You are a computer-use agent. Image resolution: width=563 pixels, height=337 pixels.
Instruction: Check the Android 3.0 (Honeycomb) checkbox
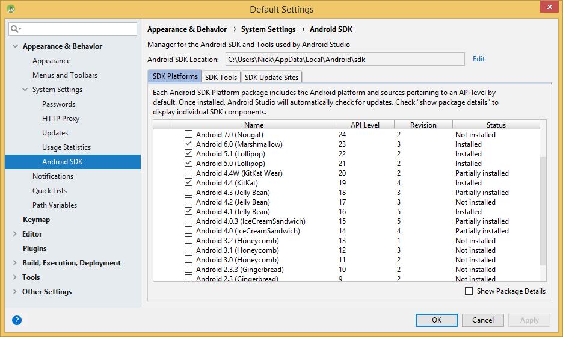click(188, 259)
